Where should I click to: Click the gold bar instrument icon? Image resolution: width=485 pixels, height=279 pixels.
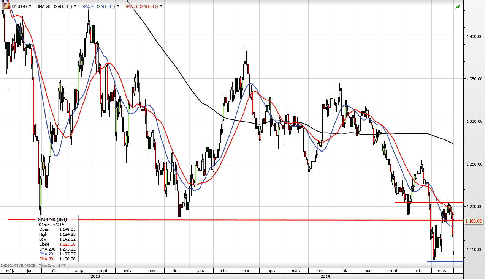click(x=6, y=6)
